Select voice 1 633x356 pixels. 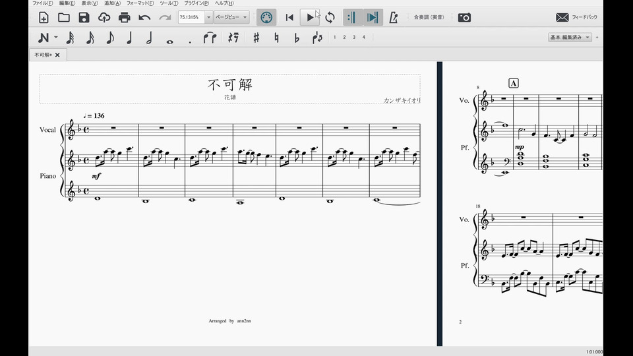pyautogui.click(x=335, y=37)
